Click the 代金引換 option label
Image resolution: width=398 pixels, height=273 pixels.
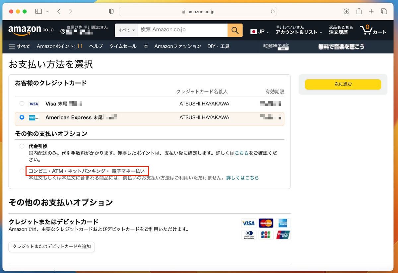pyautogui.click(x=38, y=146)
